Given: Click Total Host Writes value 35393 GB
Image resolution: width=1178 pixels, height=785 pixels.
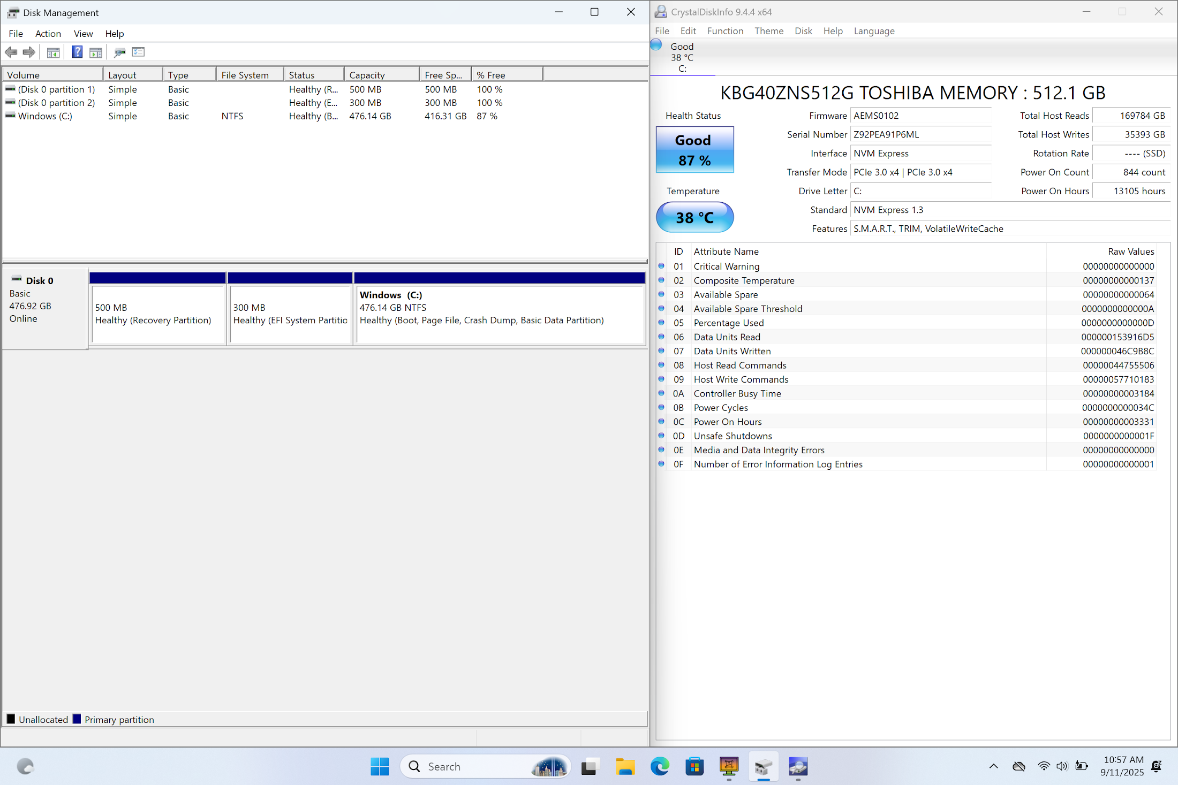Looking at the screenshot, I should (1131, 134).
